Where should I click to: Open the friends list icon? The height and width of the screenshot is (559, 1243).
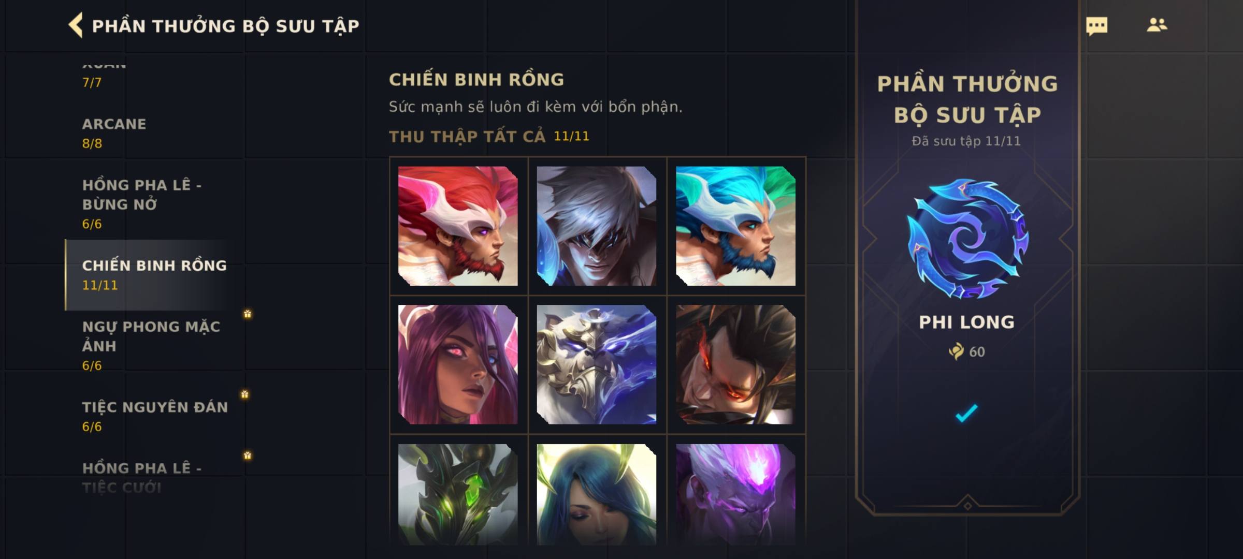pos(1157,25)
